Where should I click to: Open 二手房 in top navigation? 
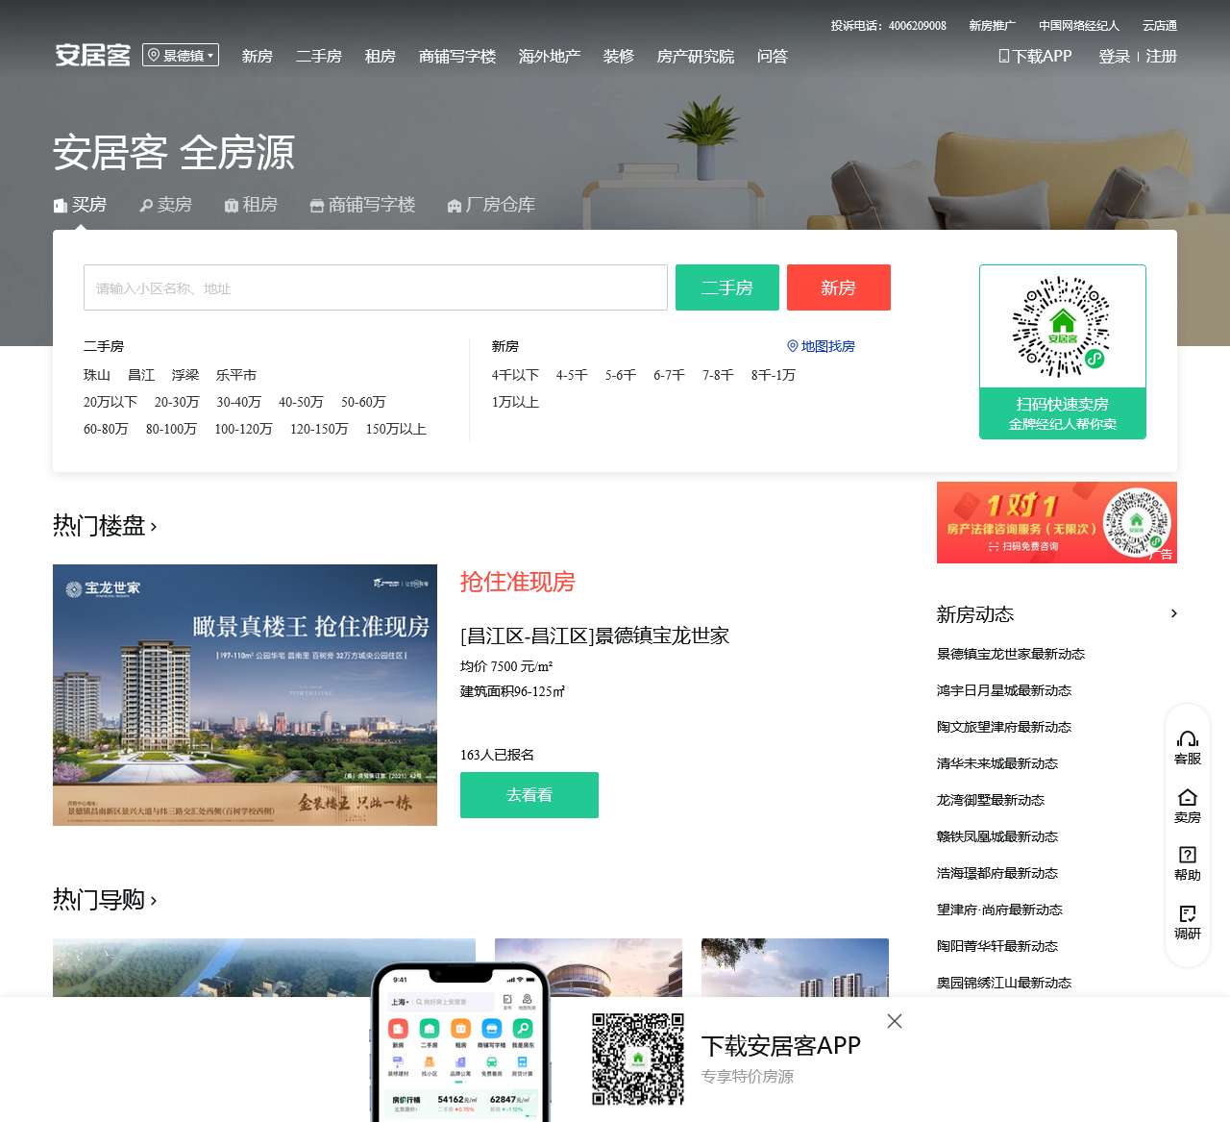[319, 57]
